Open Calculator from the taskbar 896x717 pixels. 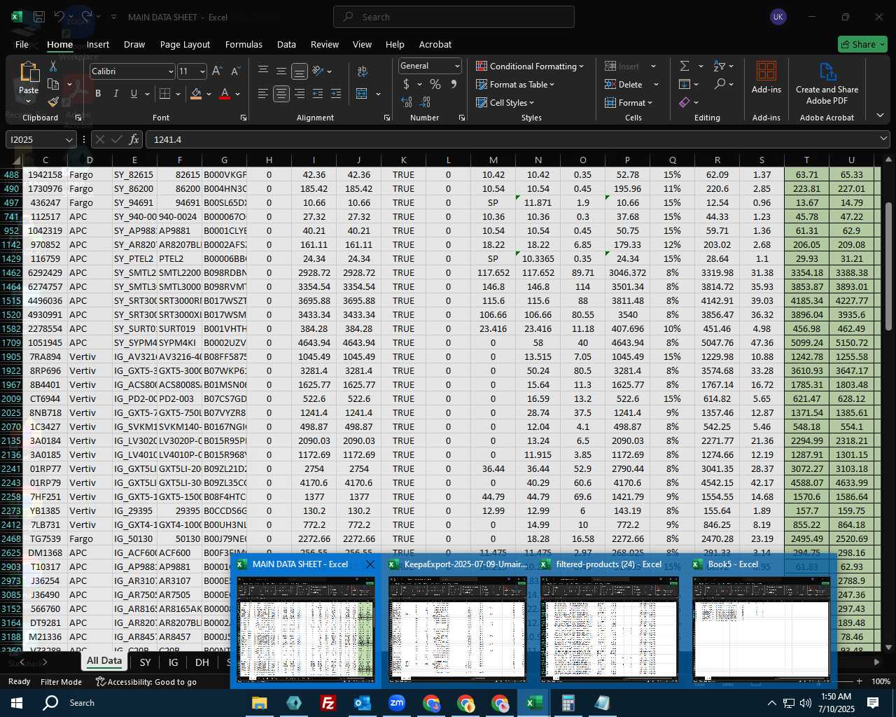(x=568, y=703)
